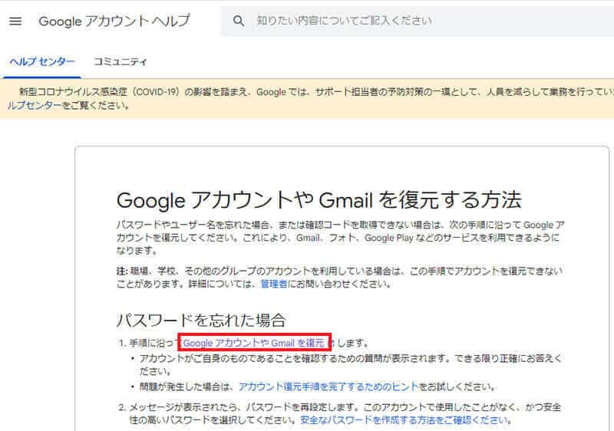Click intro paragraph パスワードやユーザー名を忘れた場合
Screen dimensions: 614x431
pos(340,238)
